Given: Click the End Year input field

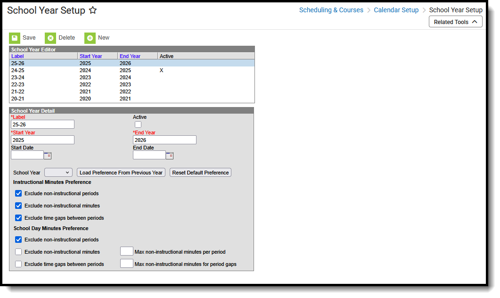Looking at the screenshot, I should (164, 140).
